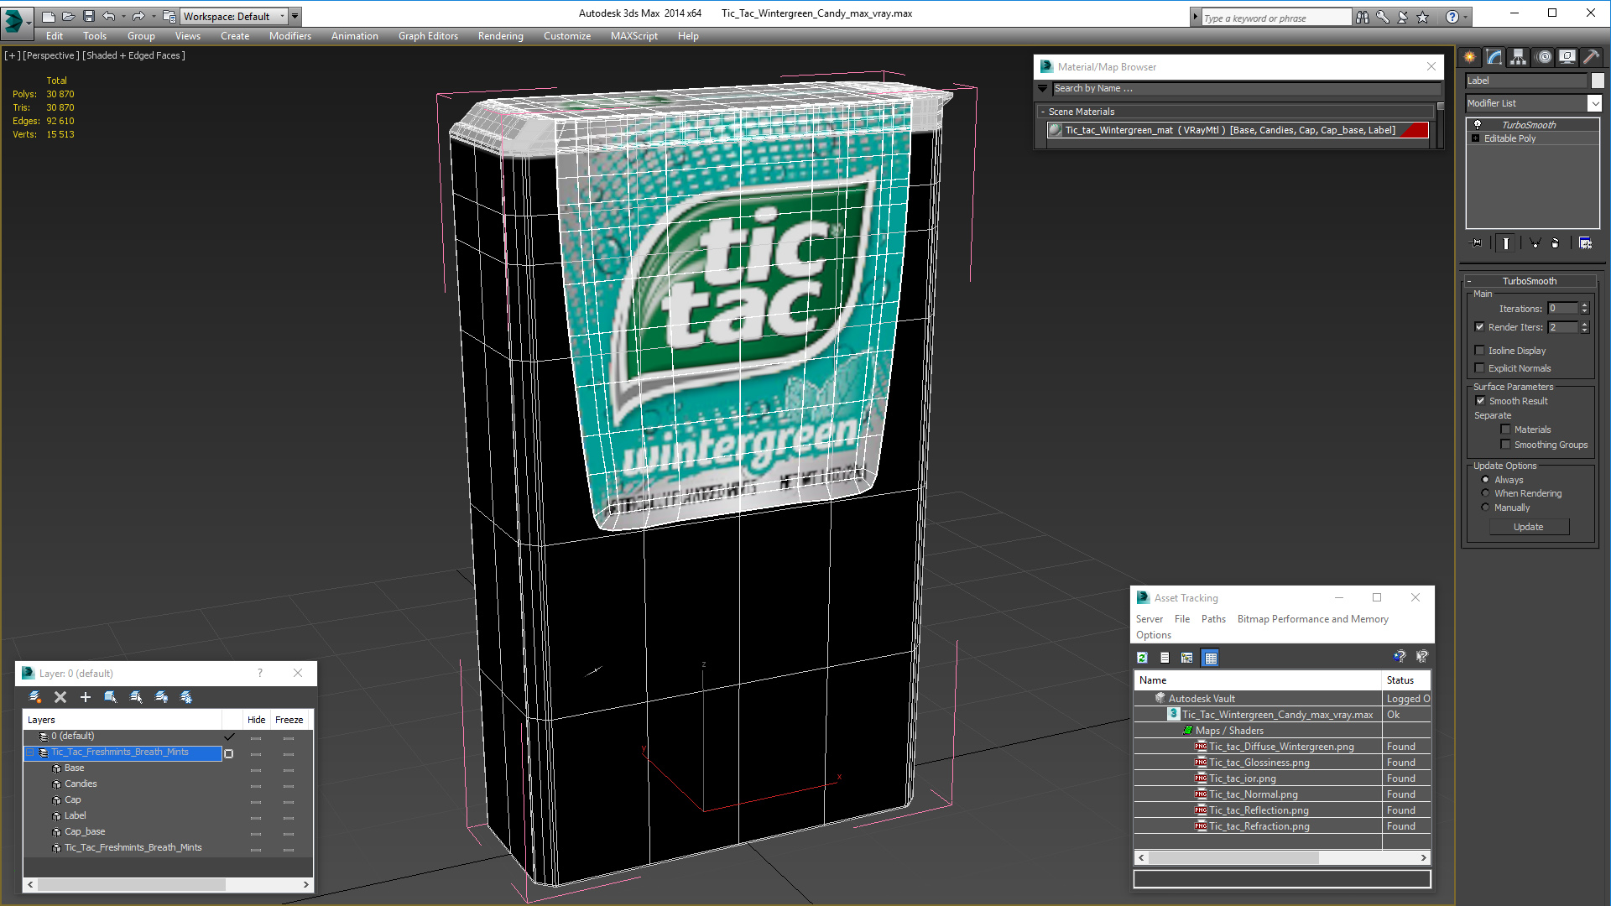
Task: Click object color swatch next to Label
Action: 1598,81
